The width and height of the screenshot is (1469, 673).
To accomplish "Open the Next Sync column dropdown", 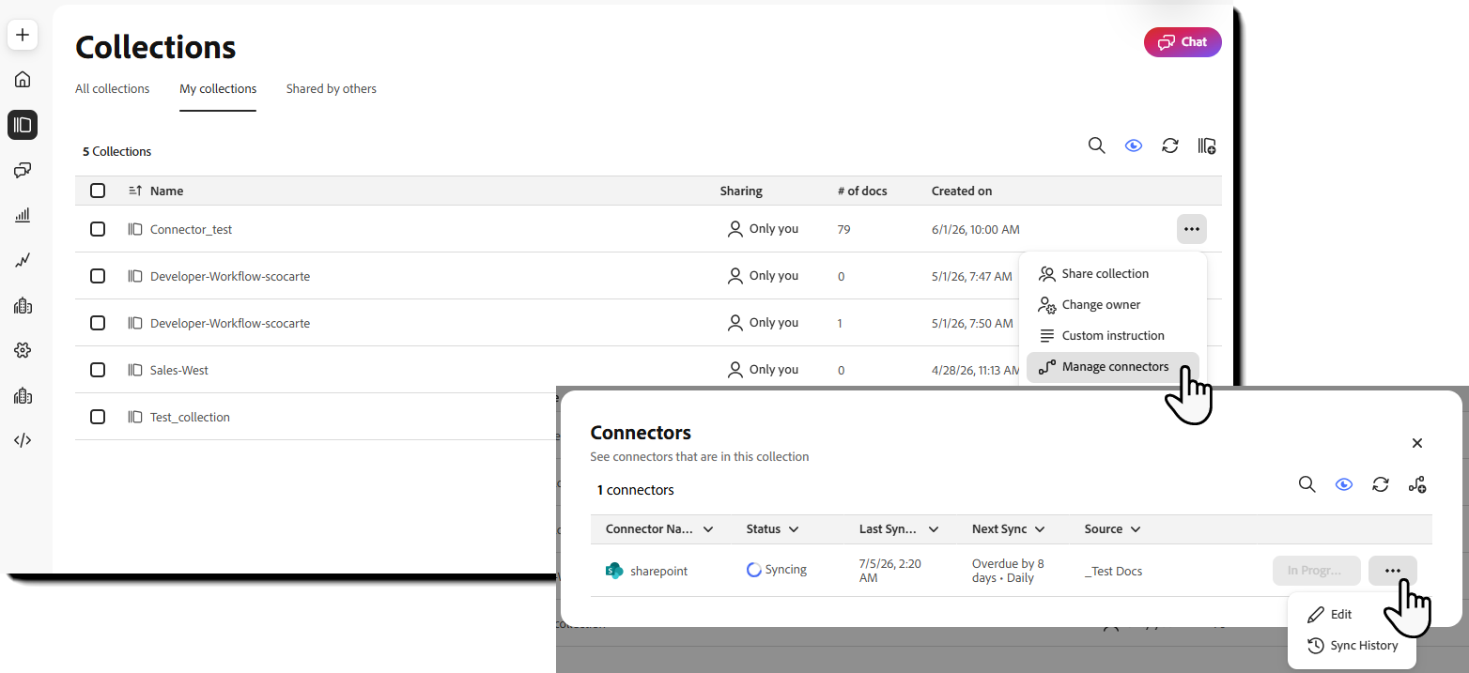I will point(1040,529).
